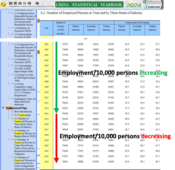Click secondary industry value 23226
The image size is (175, 170).
96,103
